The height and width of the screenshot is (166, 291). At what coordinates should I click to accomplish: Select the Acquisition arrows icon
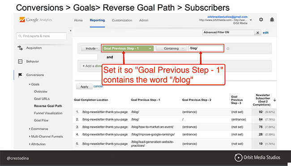[20, 48]
